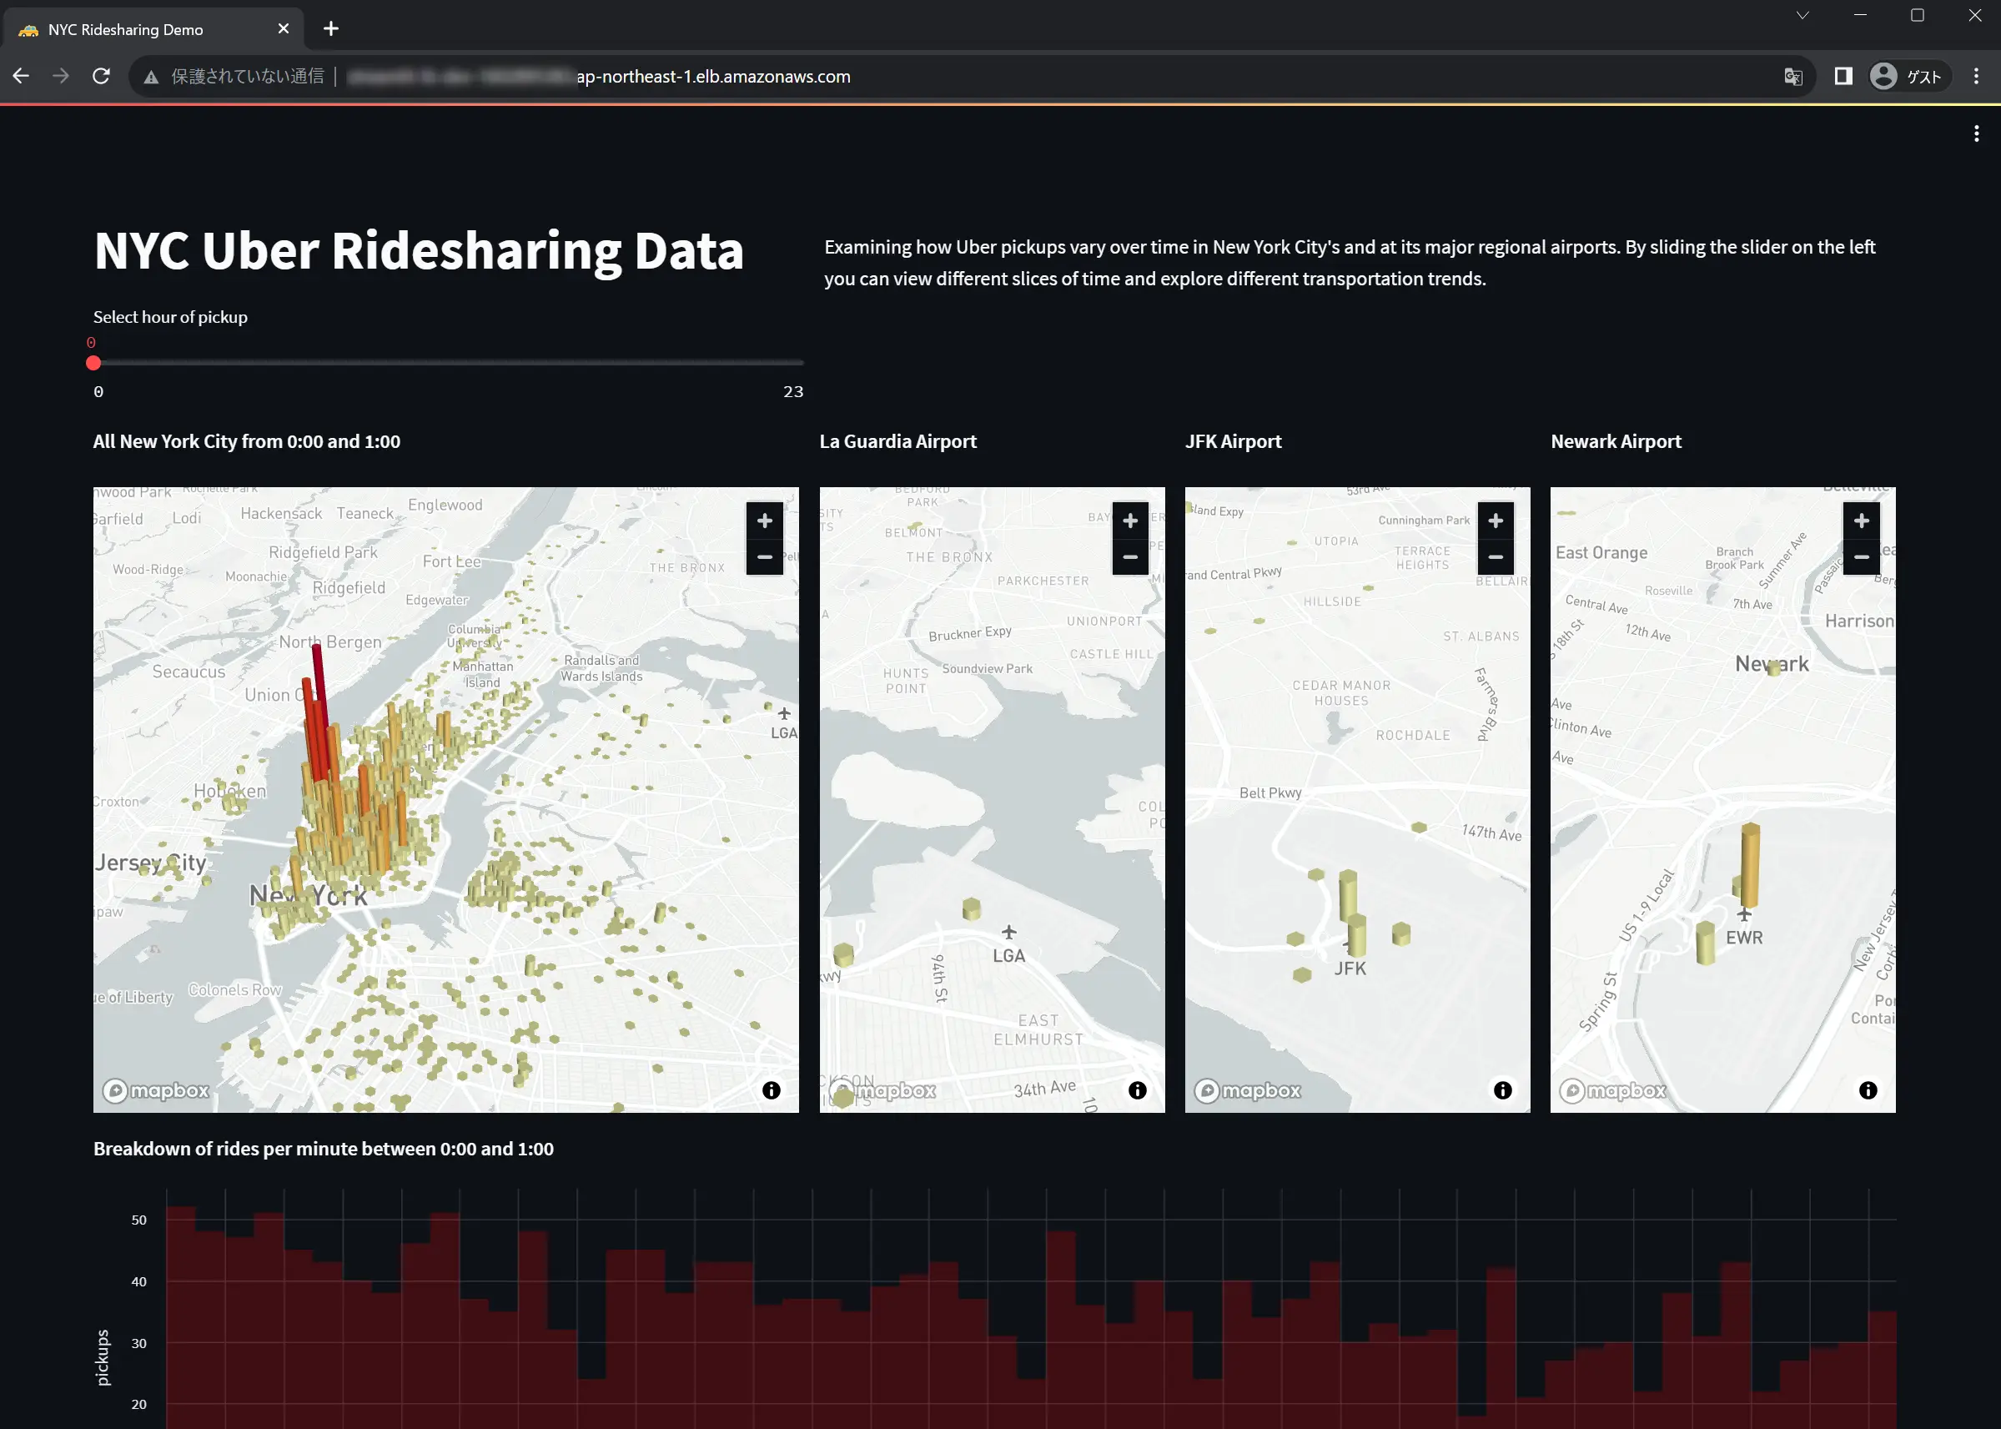
Task: Zoom in on the Newark Airport map
Action: tap(1861, 520)
